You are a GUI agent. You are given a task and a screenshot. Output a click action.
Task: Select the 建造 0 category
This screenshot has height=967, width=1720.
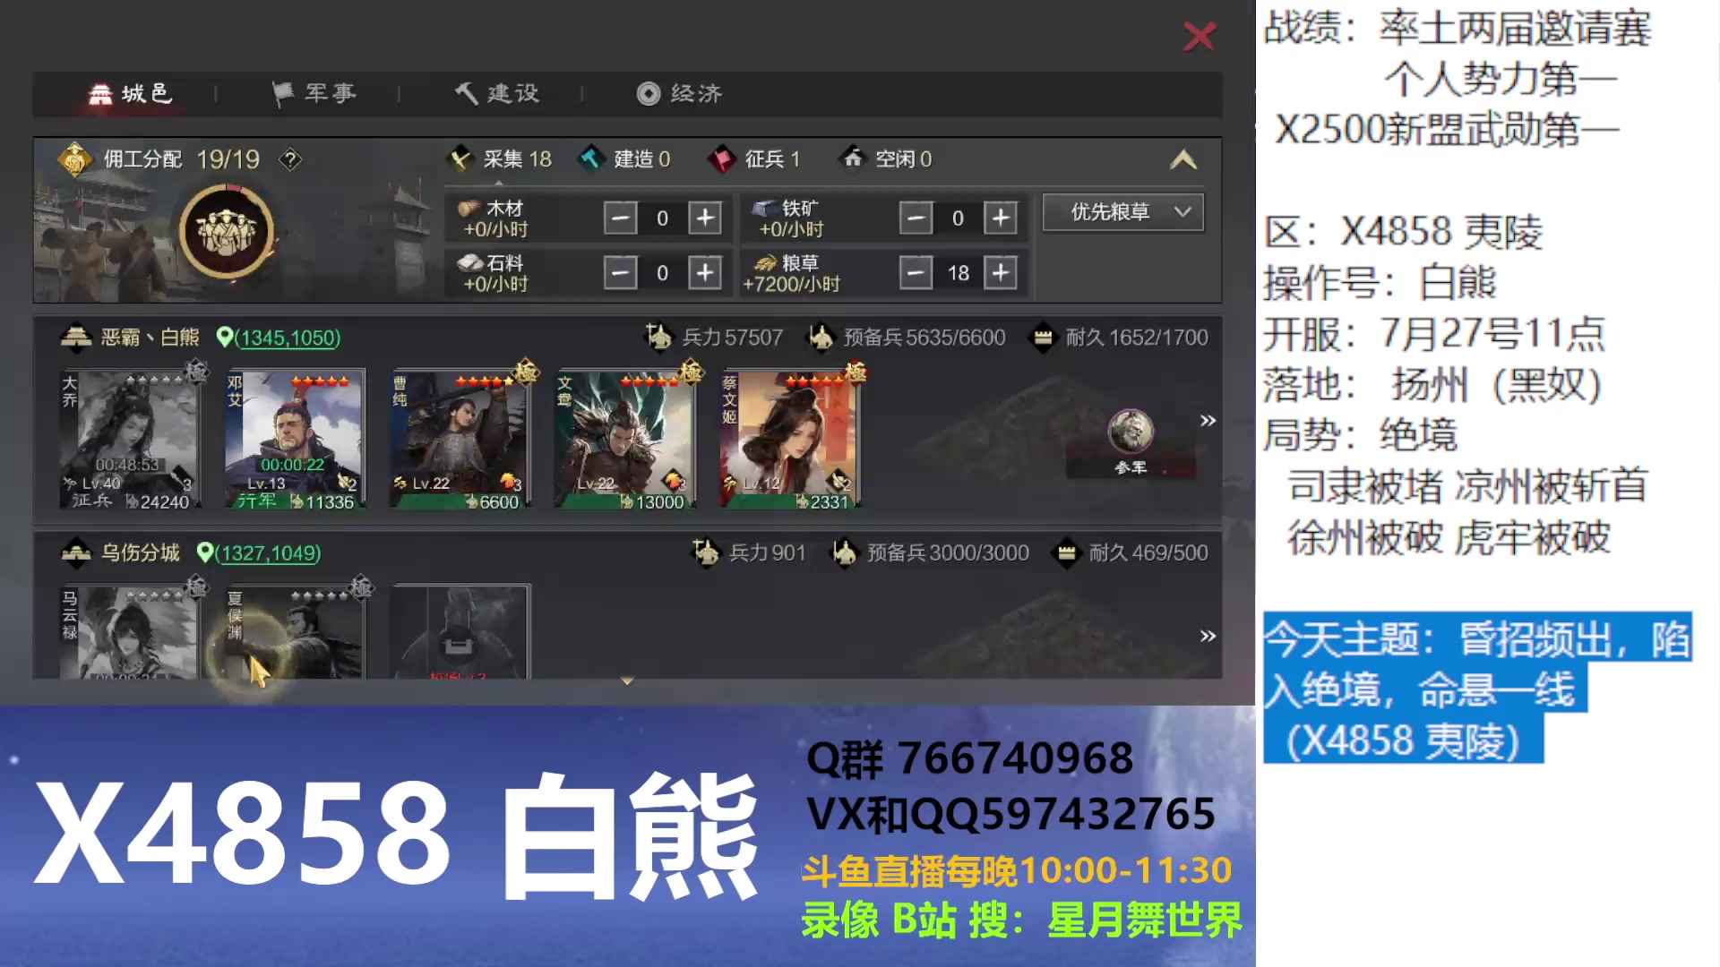tap(626, 159)
